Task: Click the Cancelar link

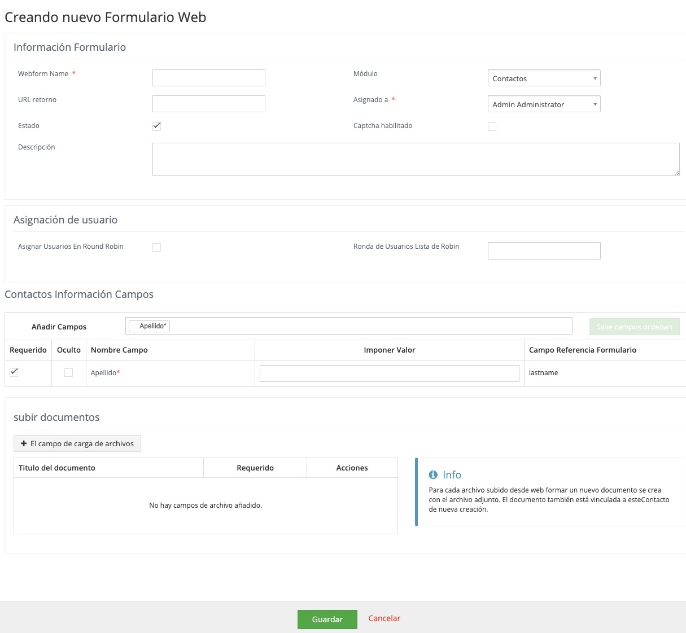Action: (384, 618)
